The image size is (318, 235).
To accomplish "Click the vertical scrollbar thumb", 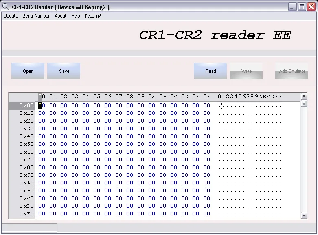I will tap(304, 103).
